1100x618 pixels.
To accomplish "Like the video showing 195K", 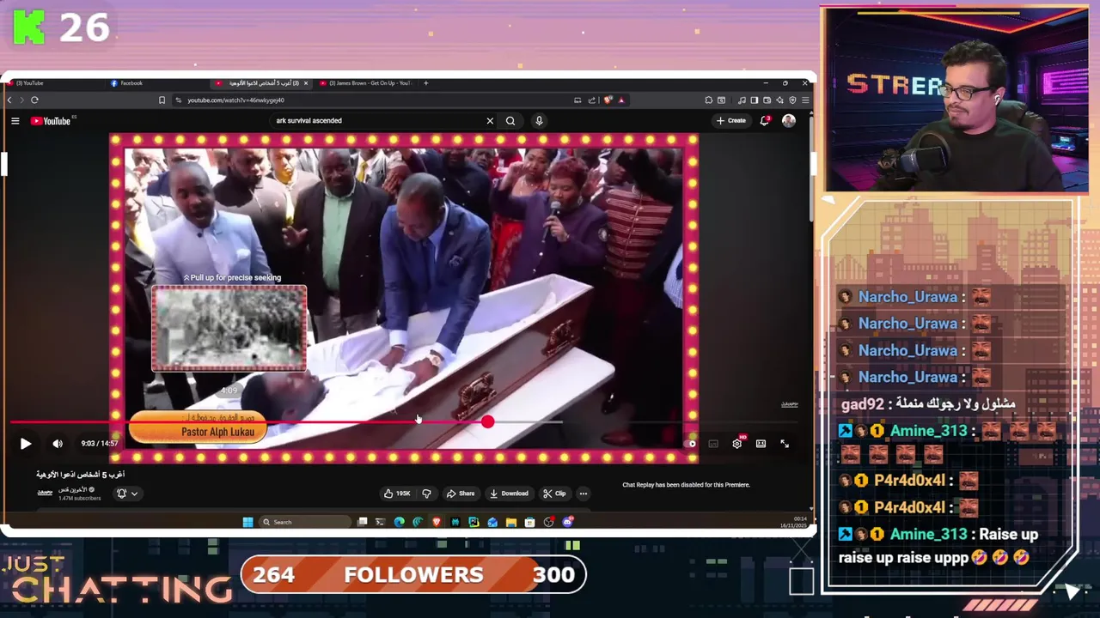I will tap(398, 494).
